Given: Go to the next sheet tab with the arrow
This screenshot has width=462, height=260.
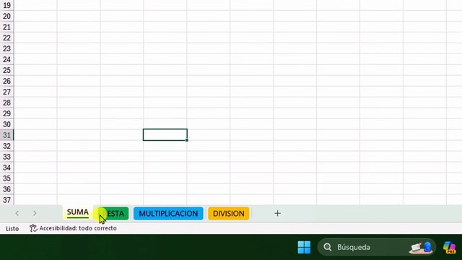Looking at the screenshot, I should pos(35,213).
